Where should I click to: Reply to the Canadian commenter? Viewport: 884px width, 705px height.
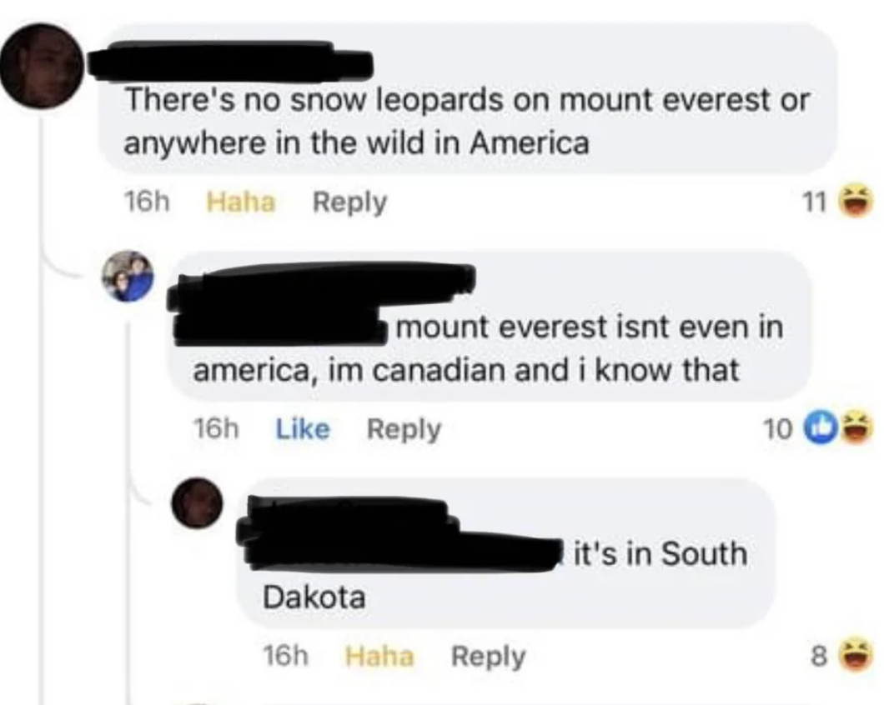[x=403, y=427]
